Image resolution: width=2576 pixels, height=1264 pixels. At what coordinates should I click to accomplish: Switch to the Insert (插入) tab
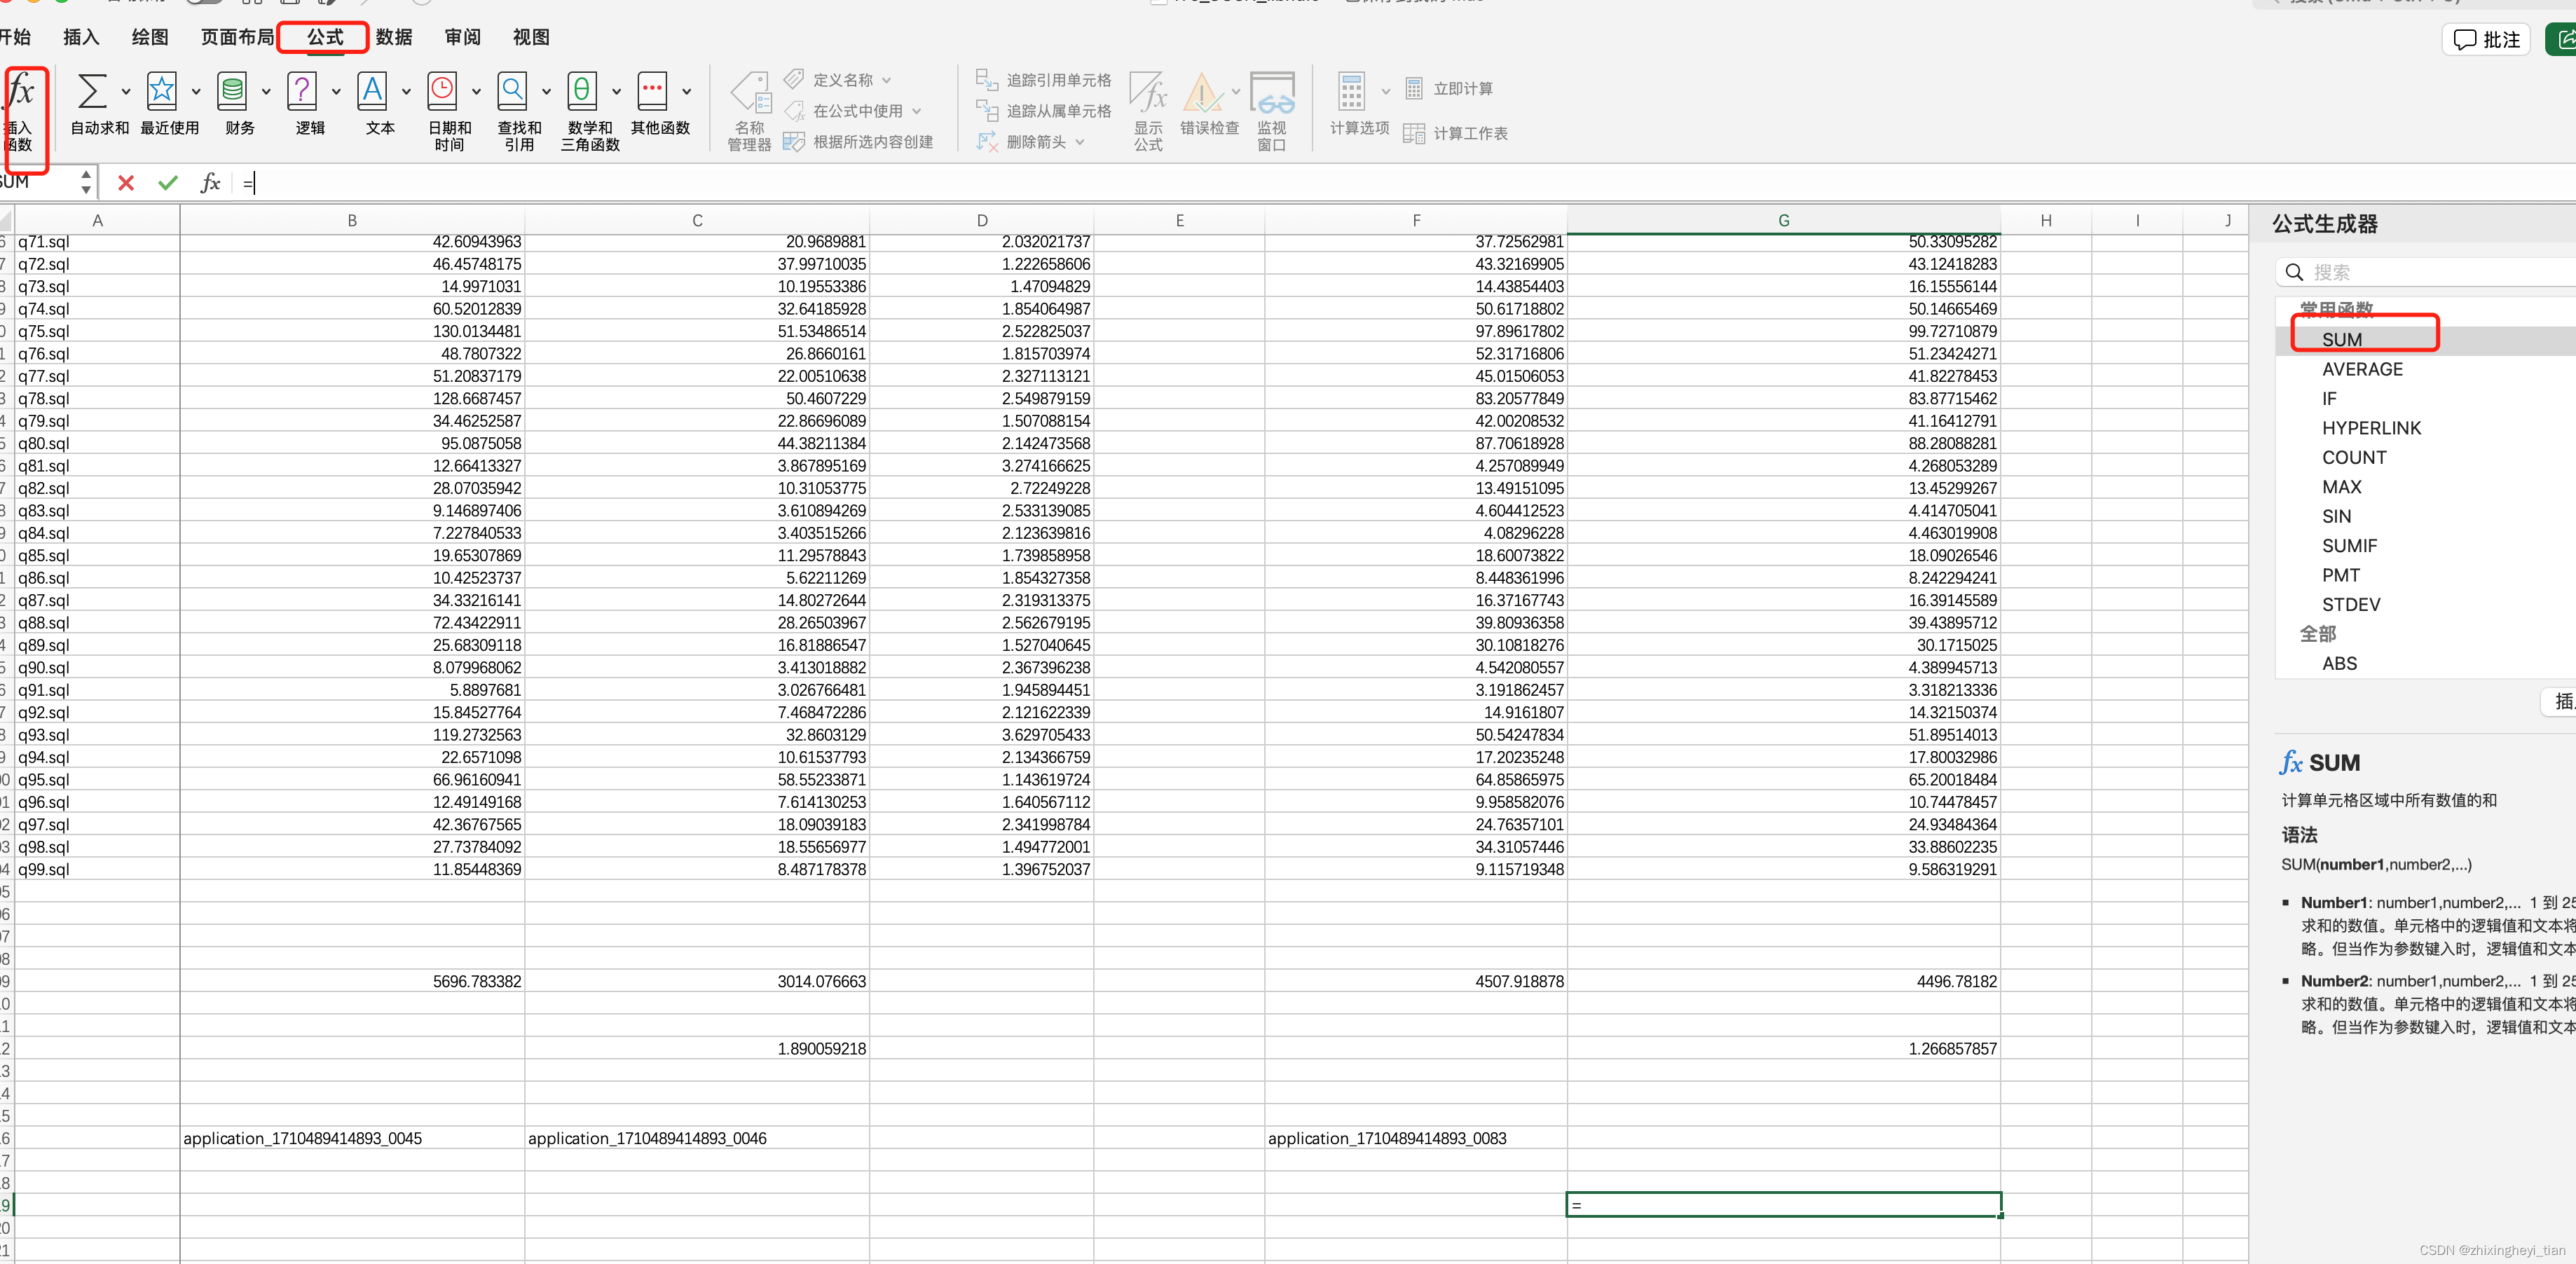[x=81, y=37]
